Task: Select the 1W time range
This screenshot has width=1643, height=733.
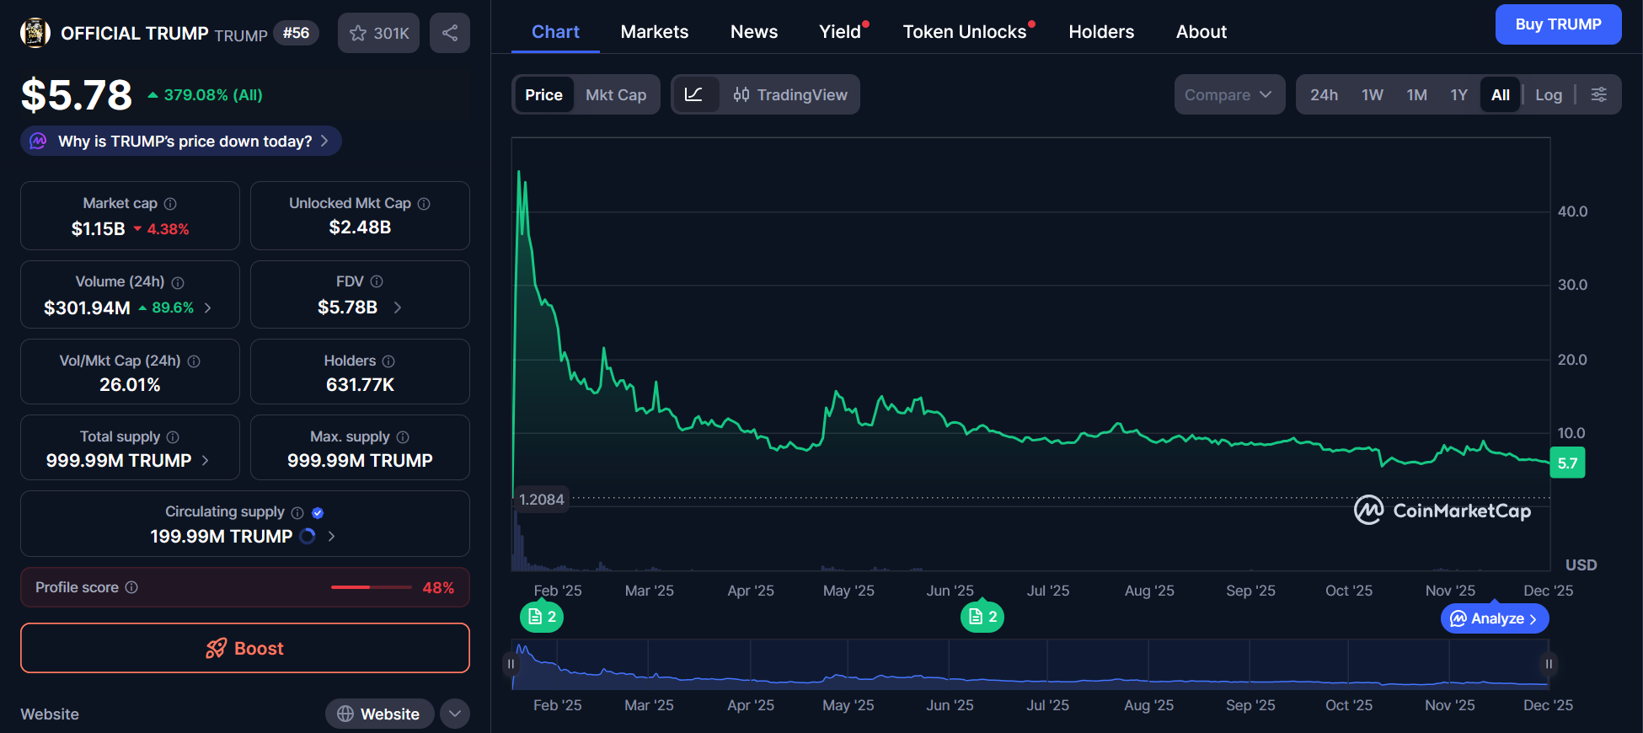Action: (x=1373, y=94)
